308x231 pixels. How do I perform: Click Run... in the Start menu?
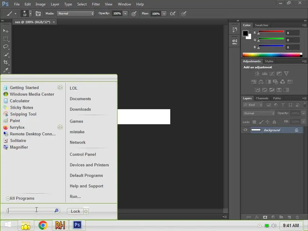pos(75,196)
